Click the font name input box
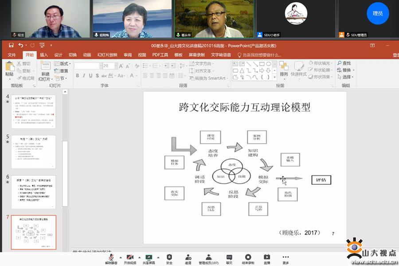Viewport: 399px width, 266px height. coord(87,66)
